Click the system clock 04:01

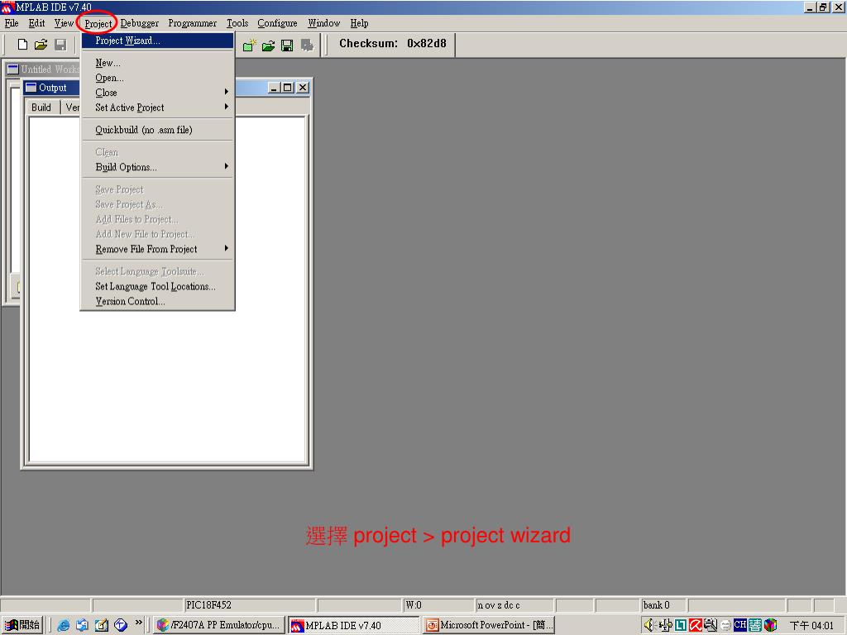811,625
